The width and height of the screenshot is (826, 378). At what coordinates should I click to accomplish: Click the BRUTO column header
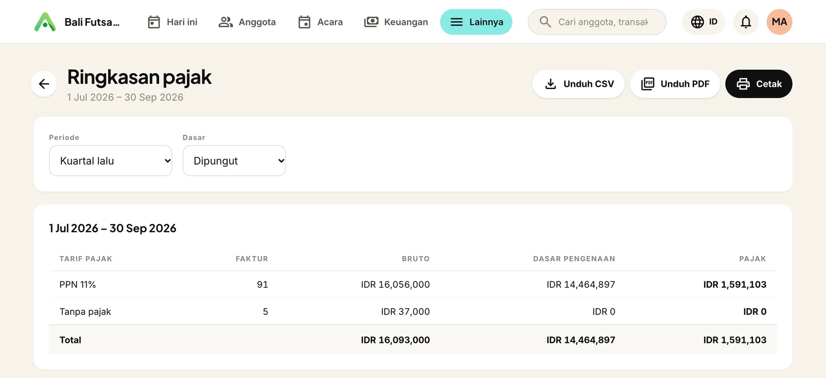click(x=416, y=259)
